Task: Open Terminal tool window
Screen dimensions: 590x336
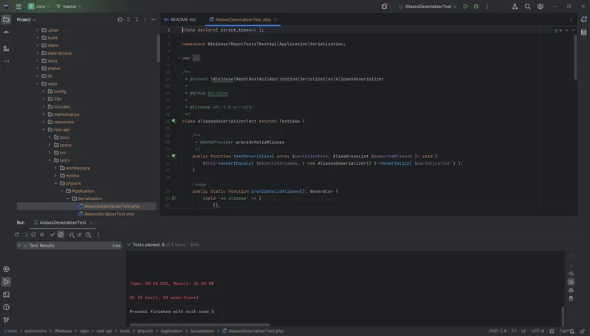Action: 7,295
